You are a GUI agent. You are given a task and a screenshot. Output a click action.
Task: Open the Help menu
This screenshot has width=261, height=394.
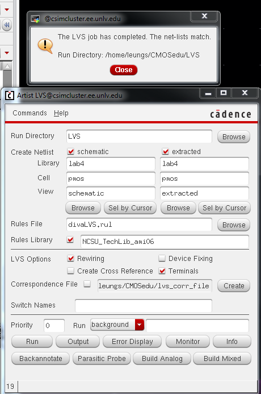pos(61,113)
